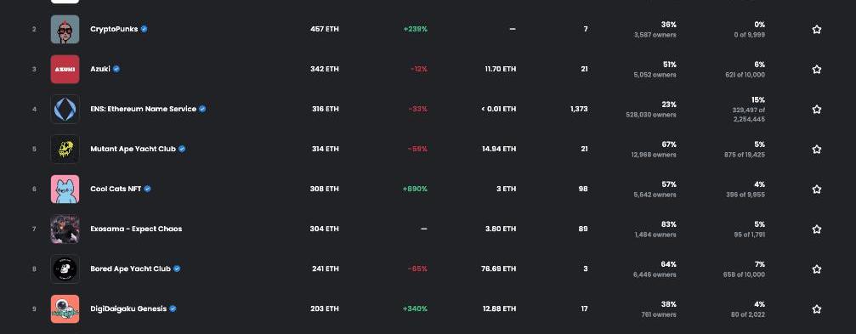Click the Bored Ape Yacht Club logo
The width and height of the screenshot is (856, 334).
tap(65, 269)
